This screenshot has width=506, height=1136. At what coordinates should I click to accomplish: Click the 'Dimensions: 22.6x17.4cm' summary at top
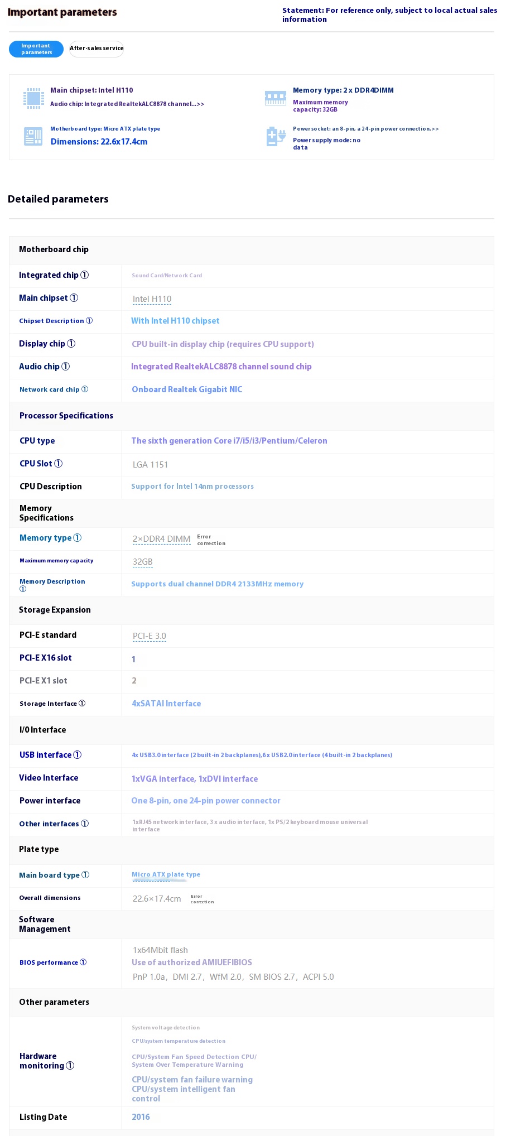(99, 142)
